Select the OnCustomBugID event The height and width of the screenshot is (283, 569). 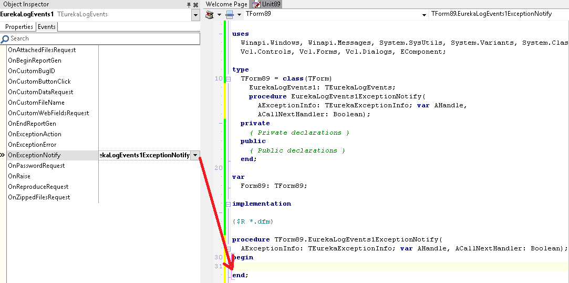32,71
